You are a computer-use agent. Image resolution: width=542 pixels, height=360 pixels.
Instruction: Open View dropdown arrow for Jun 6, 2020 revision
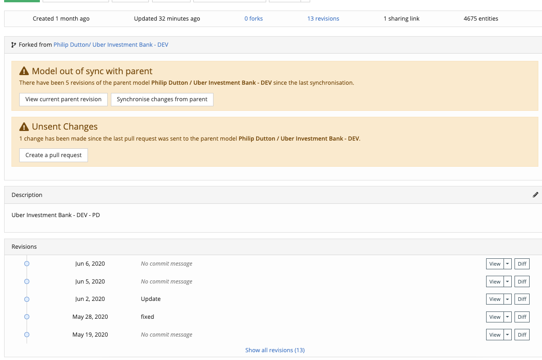point(508,264)
